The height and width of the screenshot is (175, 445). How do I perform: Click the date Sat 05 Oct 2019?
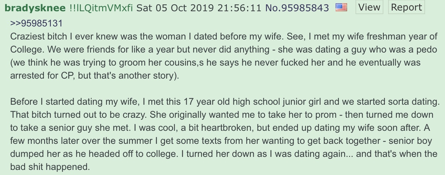tap(175, 8)
